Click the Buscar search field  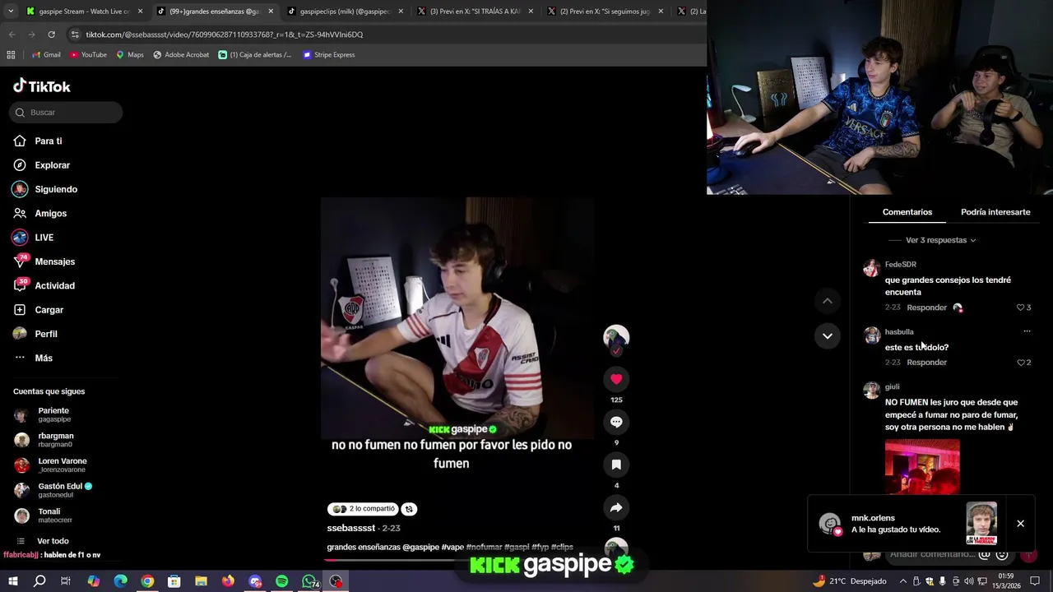(x=66, y=113)
